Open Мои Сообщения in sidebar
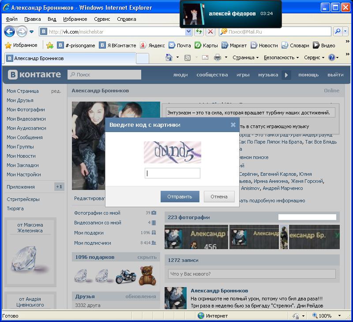 25,137
